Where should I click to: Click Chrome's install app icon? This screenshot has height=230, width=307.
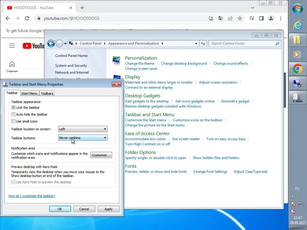point(211,18)
